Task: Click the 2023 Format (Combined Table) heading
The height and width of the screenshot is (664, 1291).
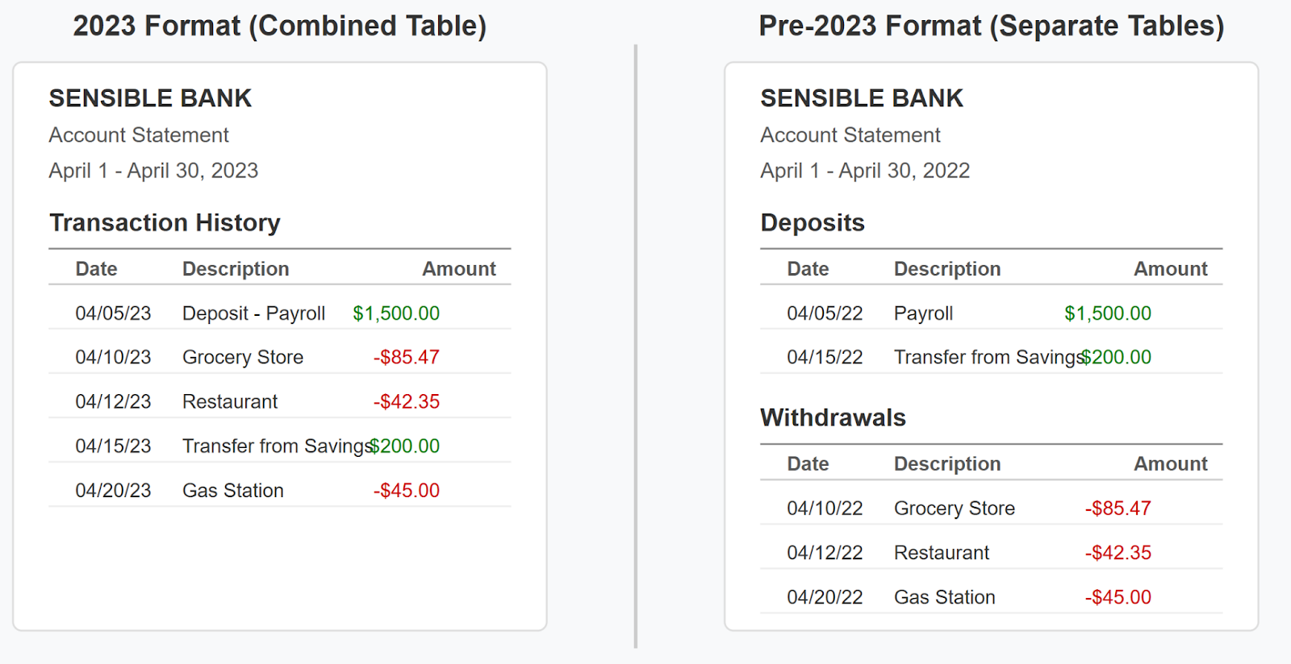Action: (x=280, y=26)
